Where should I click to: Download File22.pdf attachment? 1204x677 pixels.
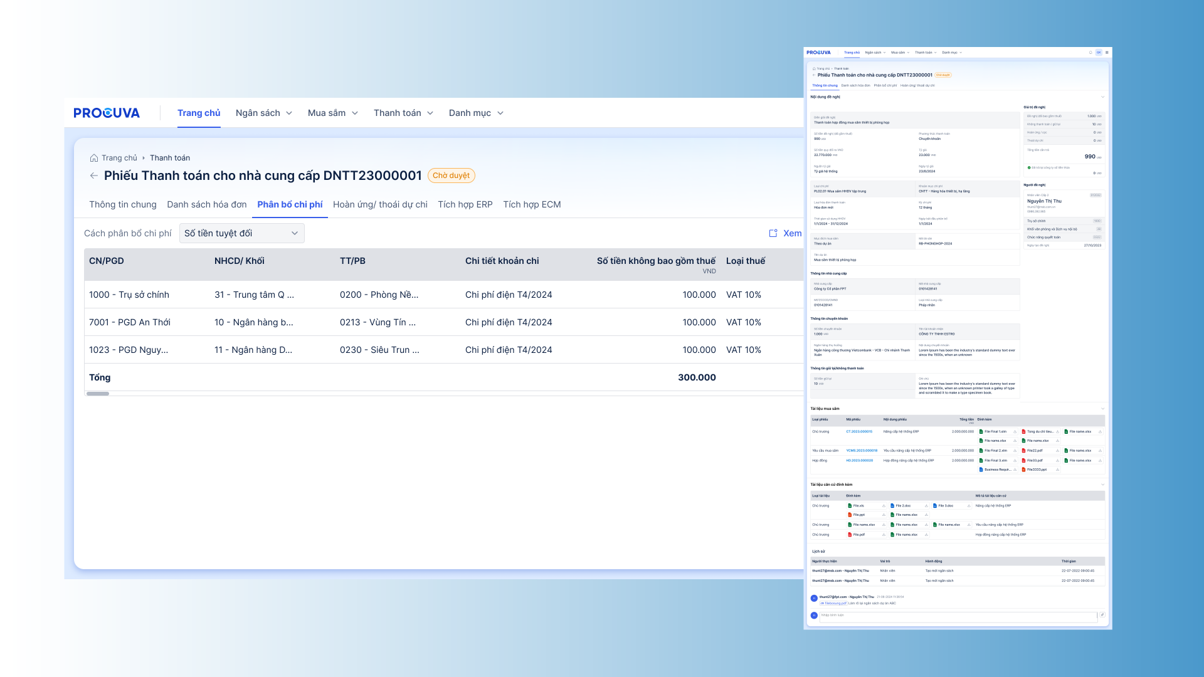[x=1057, y=451]
